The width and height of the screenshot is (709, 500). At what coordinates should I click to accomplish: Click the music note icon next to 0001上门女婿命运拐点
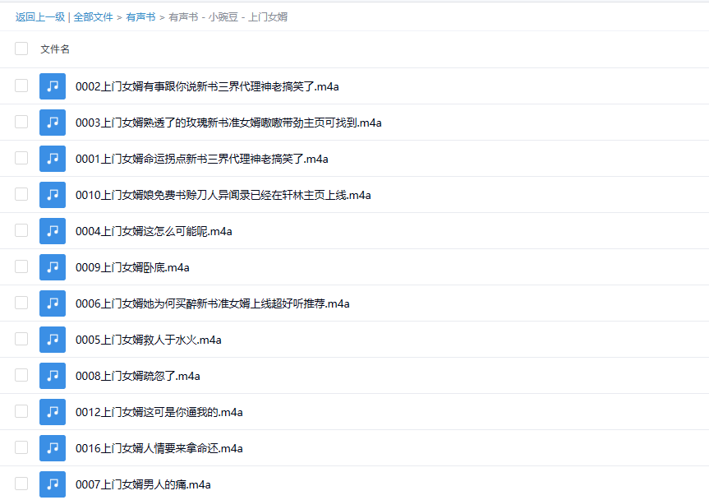tap(52, 158)
